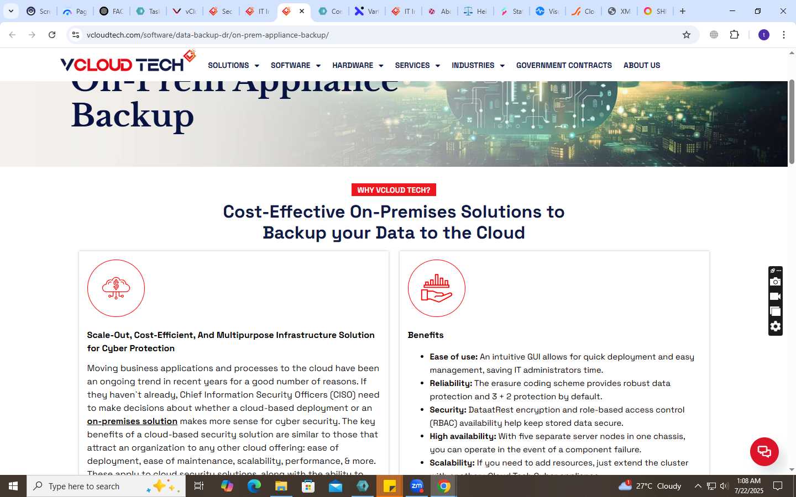Switch to the 'vCl' browser tab
Image resolution: width=796 pixels, height=497 pixels.
(185, 11)
